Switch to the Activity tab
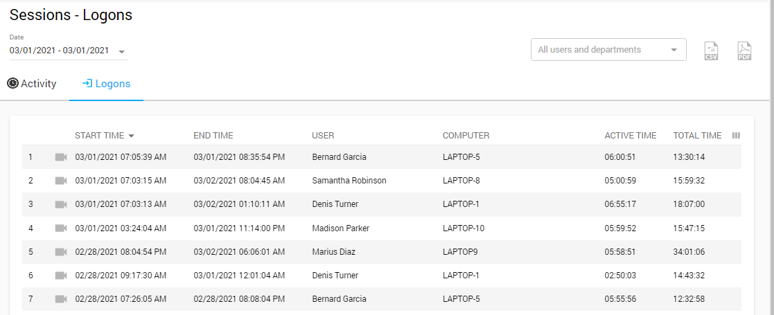Viewport: 774px width, 315px height. tap(32, 84)
